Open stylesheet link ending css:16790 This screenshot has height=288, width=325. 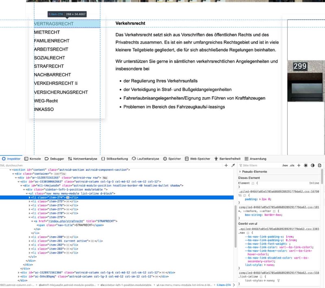click(279, 191)
